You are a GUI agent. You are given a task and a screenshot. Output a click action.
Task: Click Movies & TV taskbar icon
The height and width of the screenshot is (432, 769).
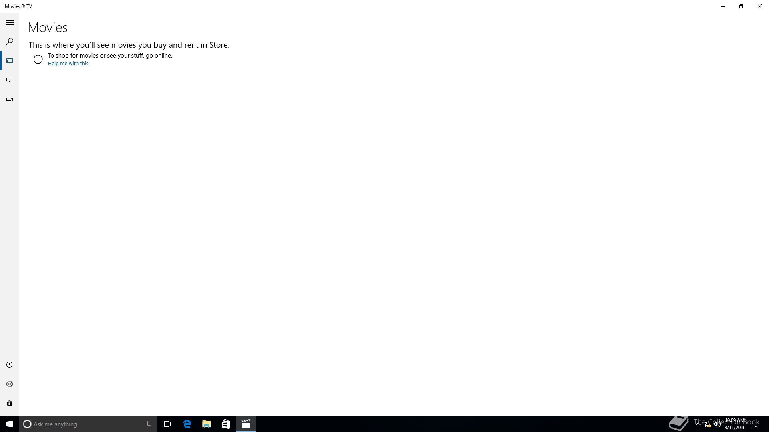click(x=246, y=424)
